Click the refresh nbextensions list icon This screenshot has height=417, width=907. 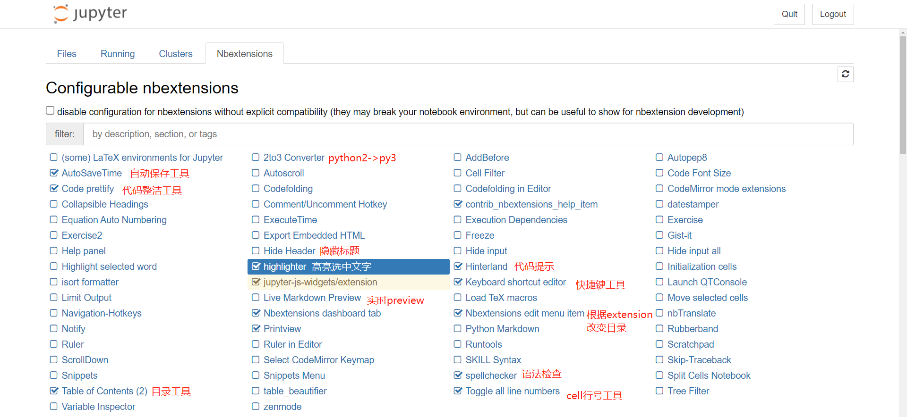[x=845, y=74]
